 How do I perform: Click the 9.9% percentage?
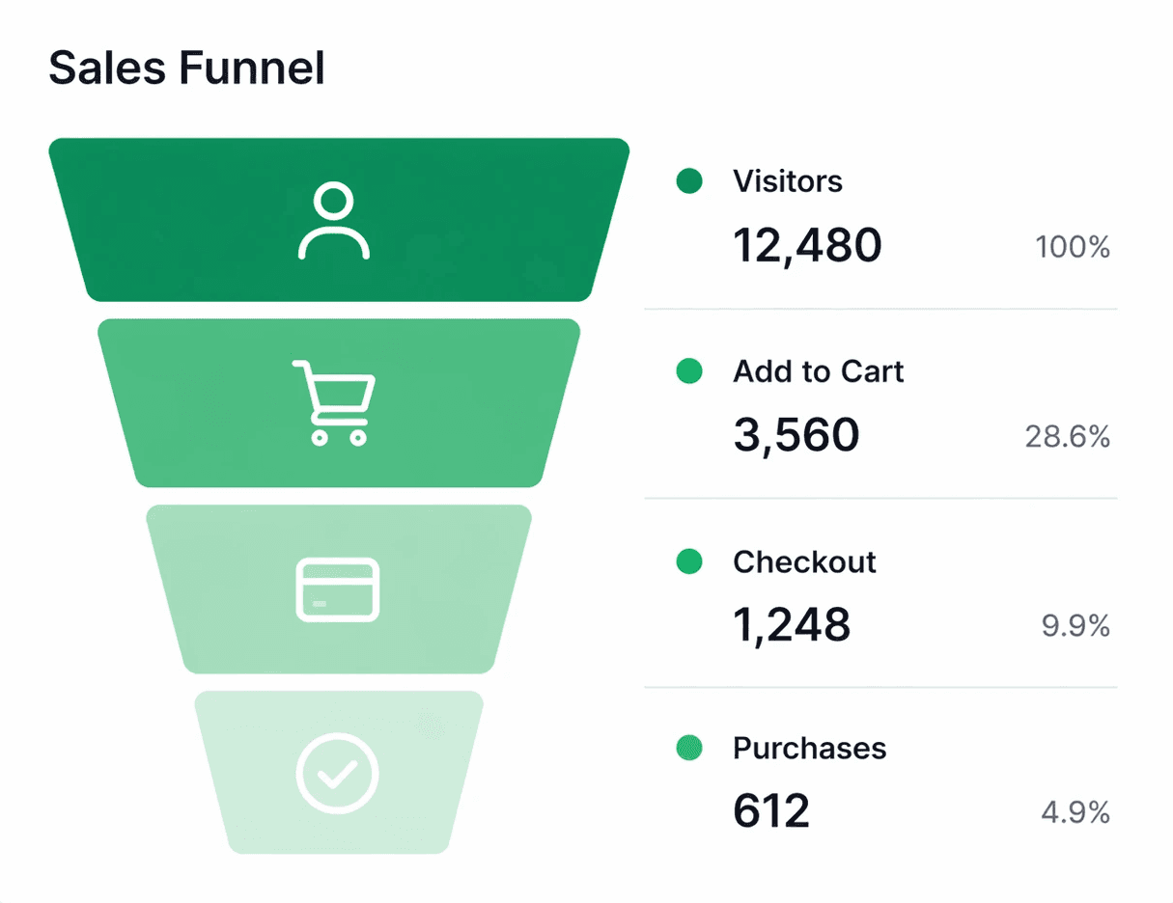coord(1075,627)
